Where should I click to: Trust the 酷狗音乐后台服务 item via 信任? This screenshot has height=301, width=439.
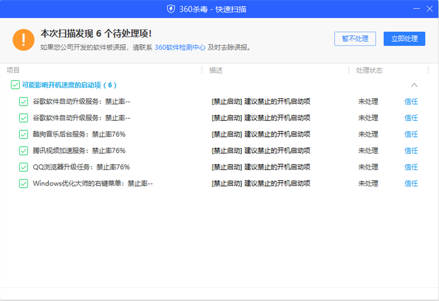[x=411, y=134]
